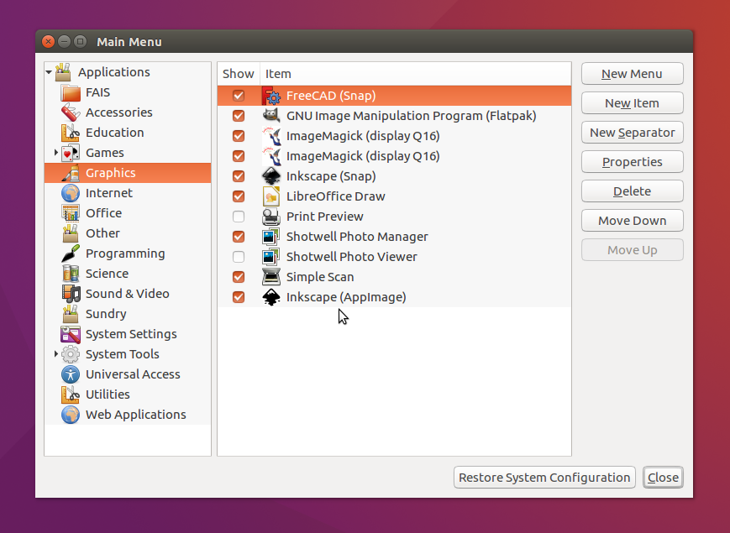Click the Print Preview printer icon

point(271,217)
